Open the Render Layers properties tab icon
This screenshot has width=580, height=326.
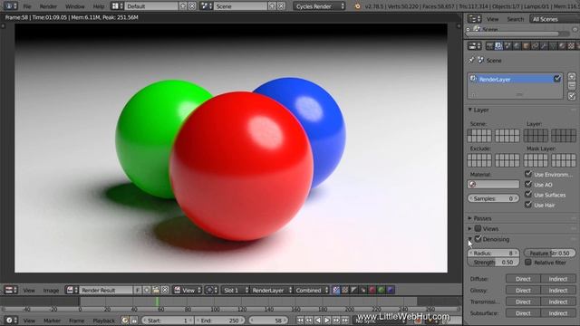[x=498, y=46]
